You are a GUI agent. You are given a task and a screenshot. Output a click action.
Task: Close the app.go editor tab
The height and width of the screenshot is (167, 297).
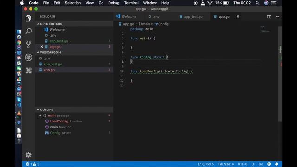[x=238, y=17]
